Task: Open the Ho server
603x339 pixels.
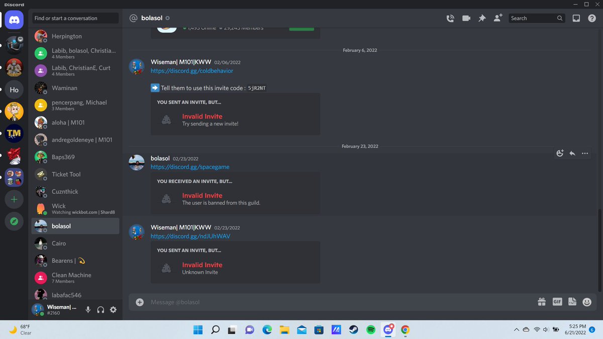Action: 14,90
